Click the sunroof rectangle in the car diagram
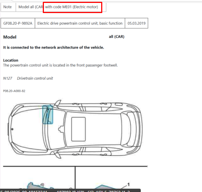Screen dimensions: 202x192 coord(78,129)
